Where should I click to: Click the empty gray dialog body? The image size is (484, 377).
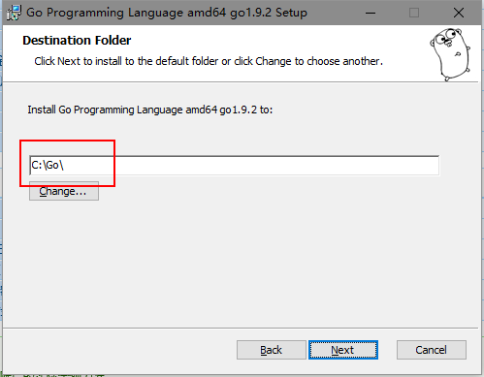coord(241,259)
